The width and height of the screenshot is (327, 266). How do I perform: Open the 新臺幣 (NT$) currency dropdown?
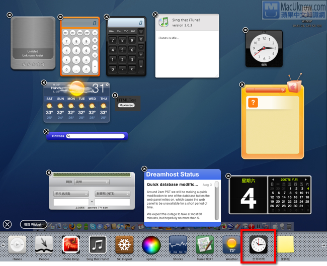(112, 194)
